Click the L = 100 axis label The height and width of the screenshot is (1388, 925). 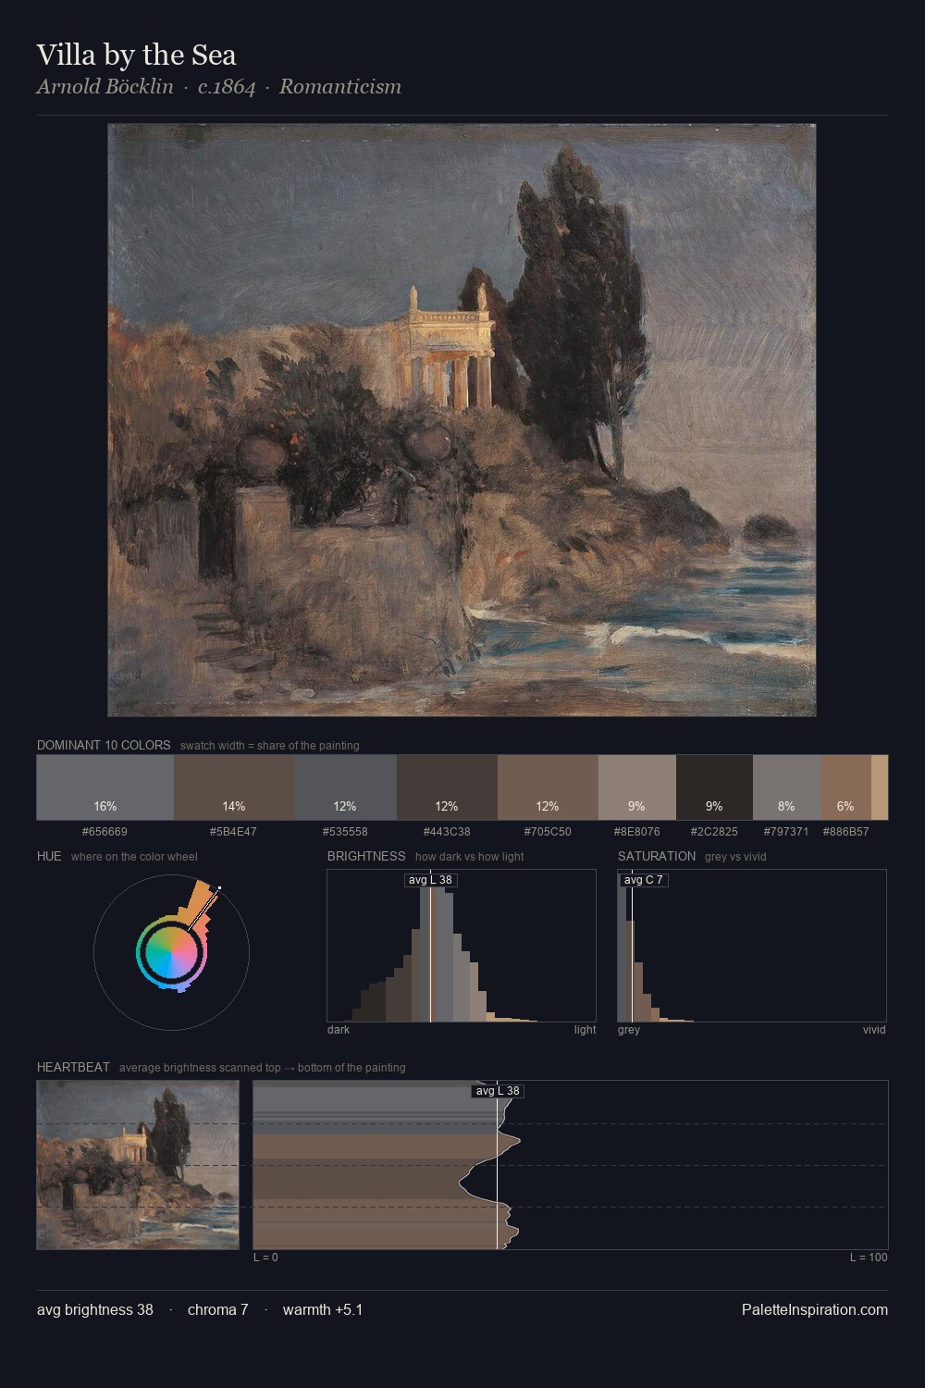pyautogui.click(x=869, y=1258)
